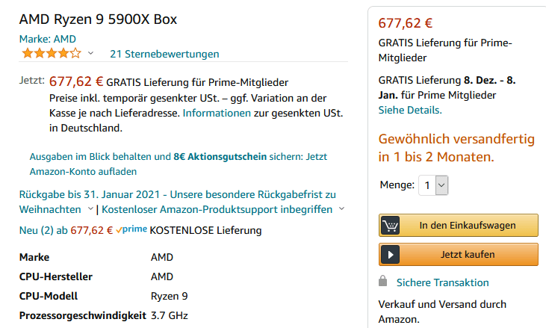Viewport: 546px width, 328px height.
Task: Open the Menge quantity dropdown
Action: (433, 185)
